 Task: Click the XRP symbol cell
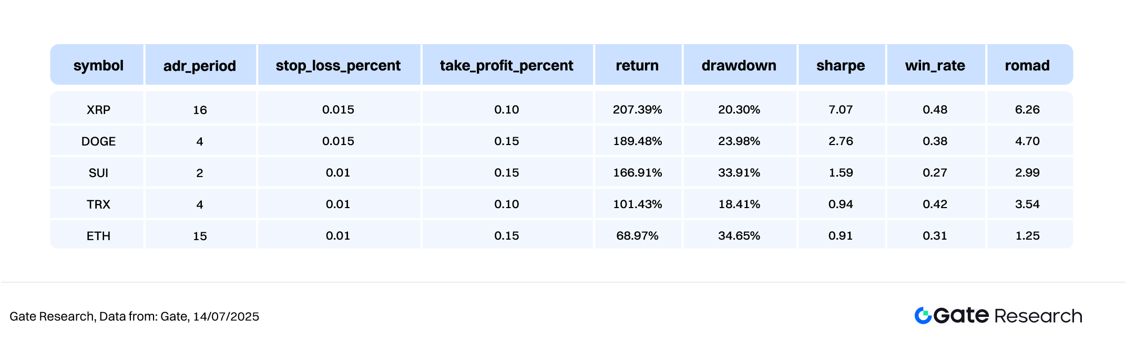98,110
